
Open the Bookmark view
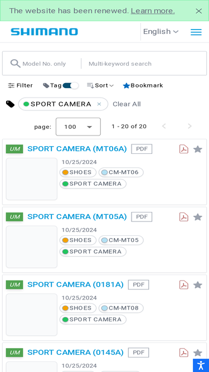[x=143, y=85]
